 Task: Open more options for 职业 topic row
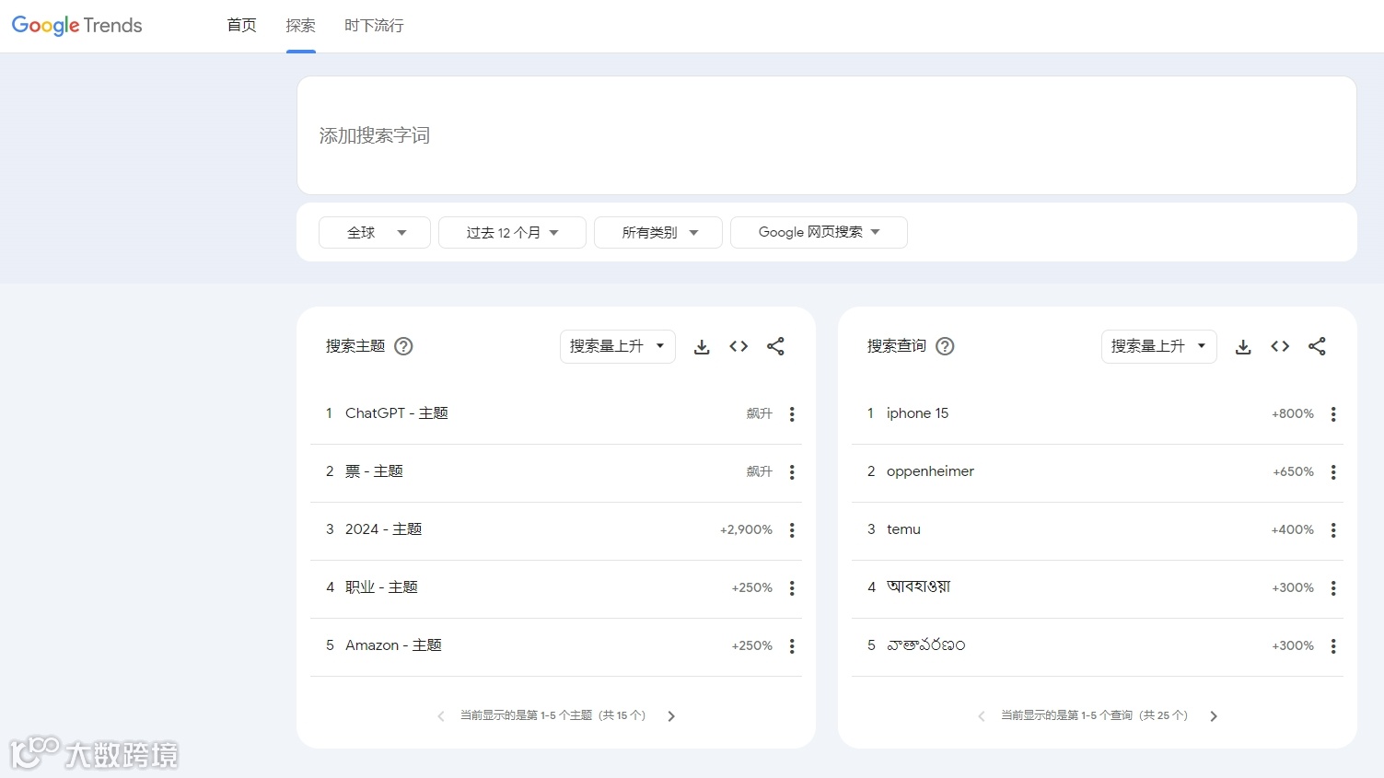(x=792, y=588)
